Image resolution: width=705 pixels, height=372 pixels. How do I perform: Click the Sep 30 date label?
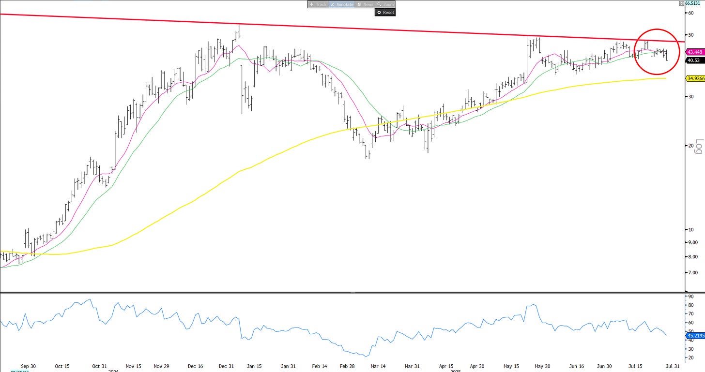(29, 367)
